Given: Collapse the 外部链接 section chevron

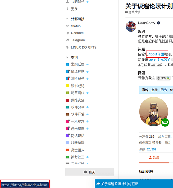Looking at the screenshot, I should [x=68, y=19].
